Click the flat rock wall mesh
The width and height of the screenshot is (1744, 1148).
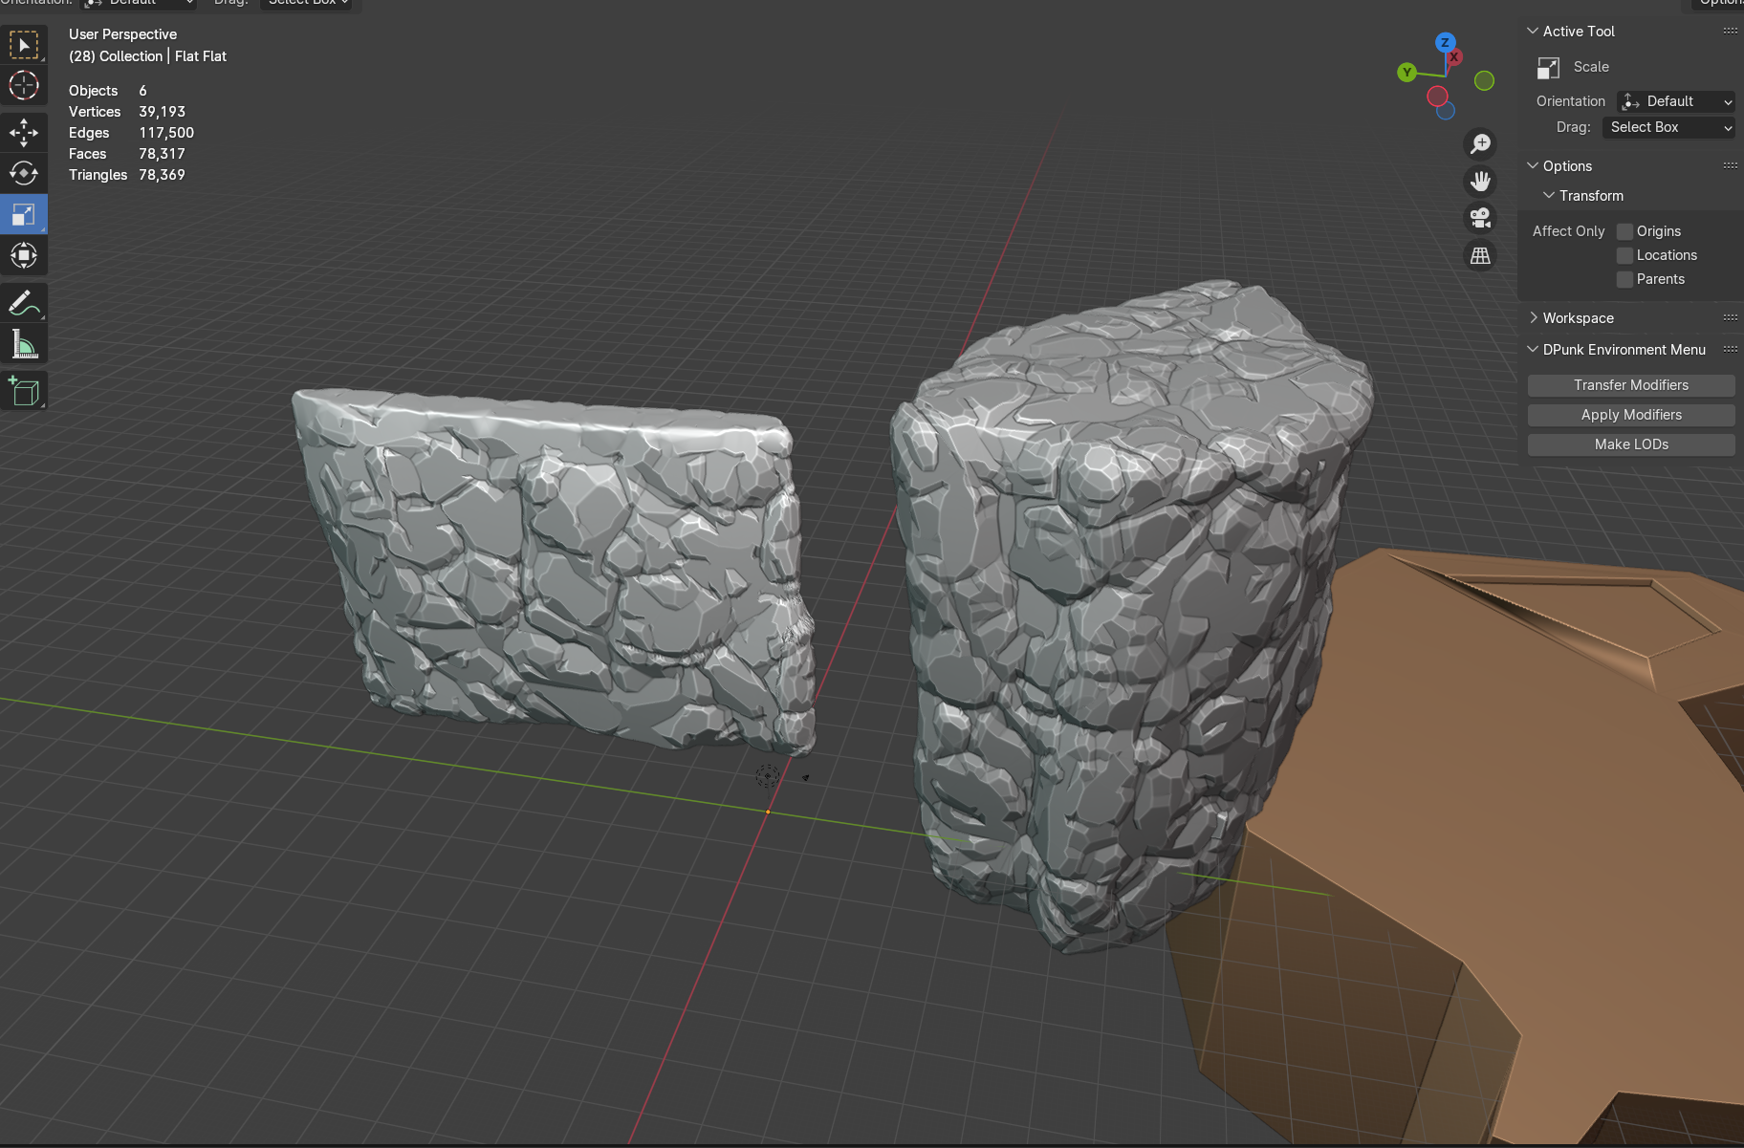pos(564,574)
